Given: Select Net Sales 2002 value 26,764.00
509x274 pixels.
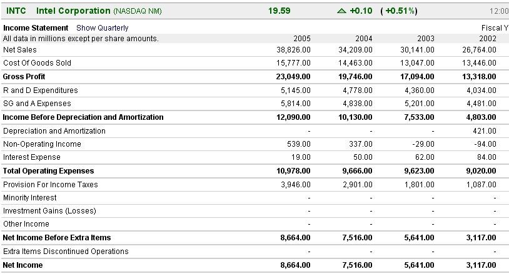Looking at the screenshot, I should point(479,50).
